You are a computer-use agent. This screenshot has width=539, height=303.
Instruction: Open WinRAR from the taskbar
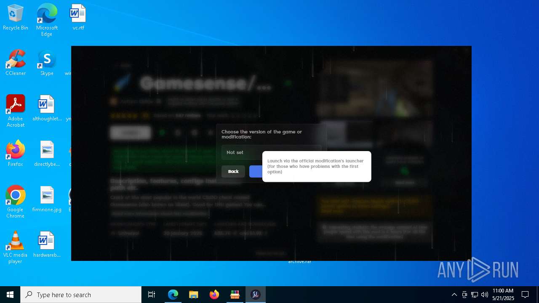(235, 295)
